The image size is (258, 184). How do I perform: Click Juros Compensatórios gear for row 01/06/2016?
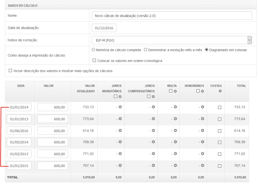point(153,131)
